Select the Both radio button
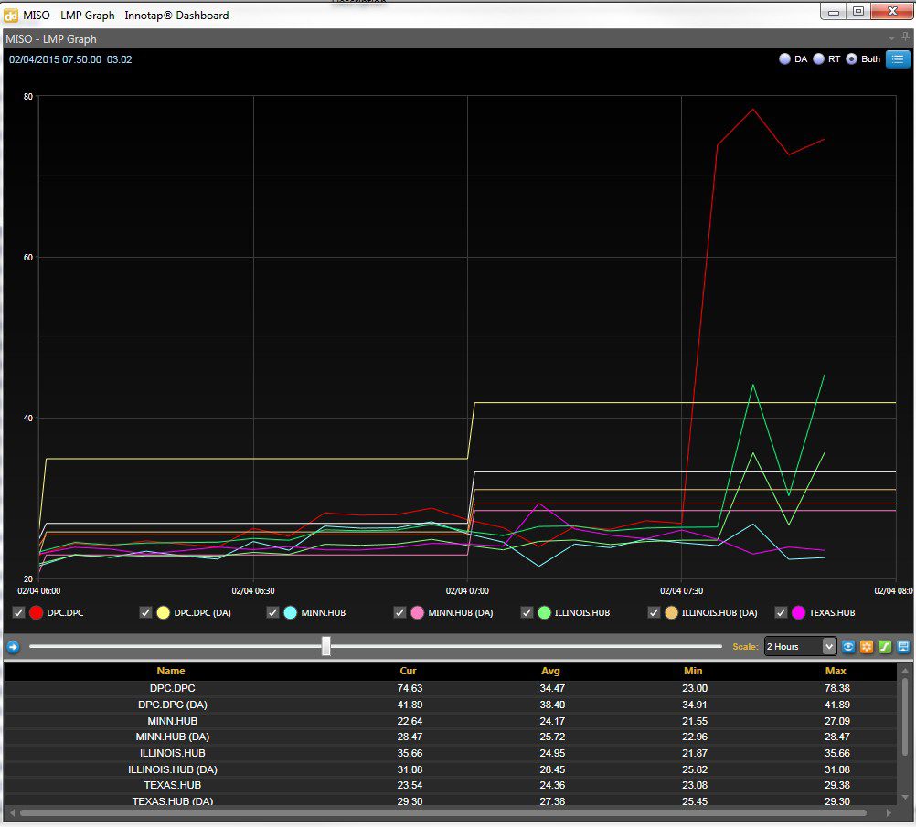 [851, 59]
